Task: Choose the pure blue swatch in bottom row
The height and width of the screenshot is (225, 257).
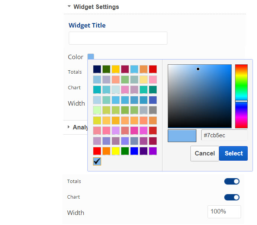Action: [134, 151]
